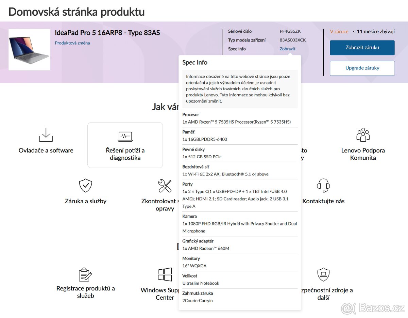408x318 pixels.
Task: Toggle Spec Info via the Zobrazit link
Action: (x=287, y=49)
